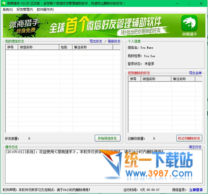
Task: Sort friends list by 序号 column header
Action: pos(12,47)
